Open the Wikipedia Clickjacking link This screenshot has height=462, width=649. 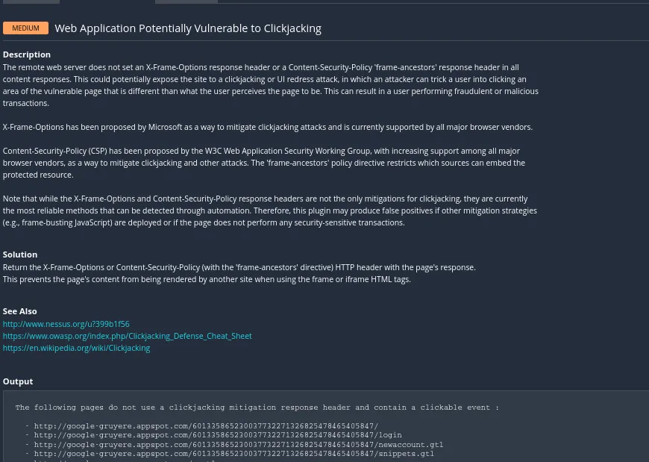pyautogui.click(x=76, y=348)
